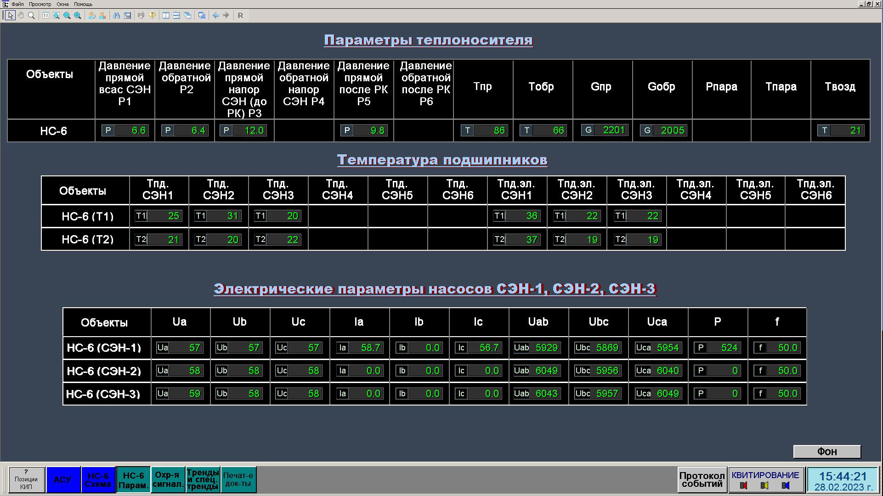Open Протокол событий button
Image resolution: width=883 pixels, height=496 pixels.
click(702, 480)
